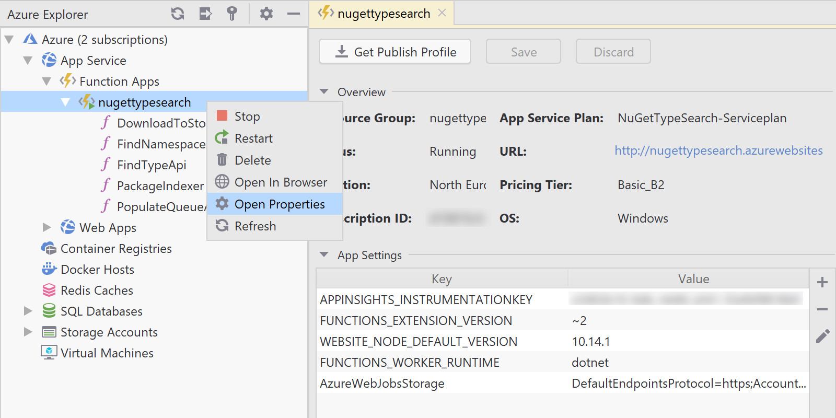
Task: Select the DownloadToSto function in tree
Action: pos(161,123)
